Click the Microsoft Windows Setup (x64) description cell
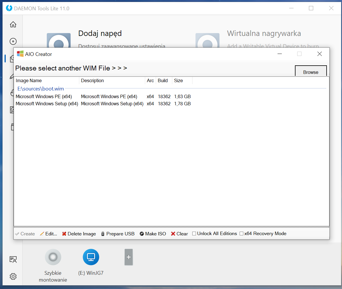Image resolution: width=342 pixels, height=289 pixels. 112,104
